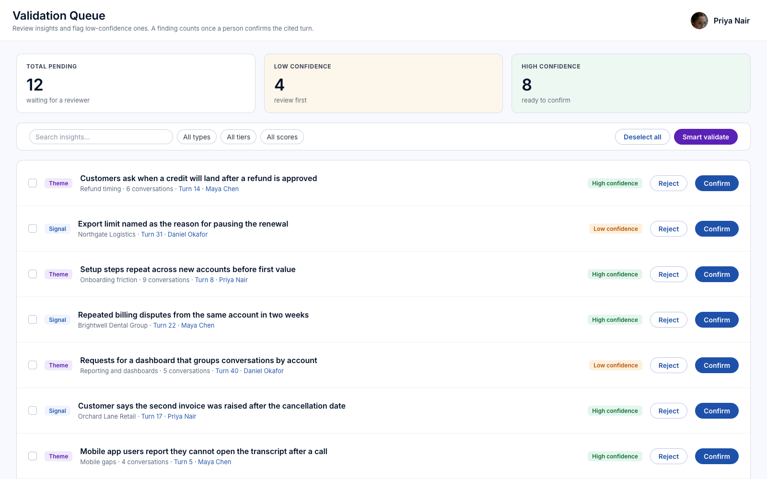Click Deselect all
This screenshot has width=767, height=479.
(x=642, y=137)
